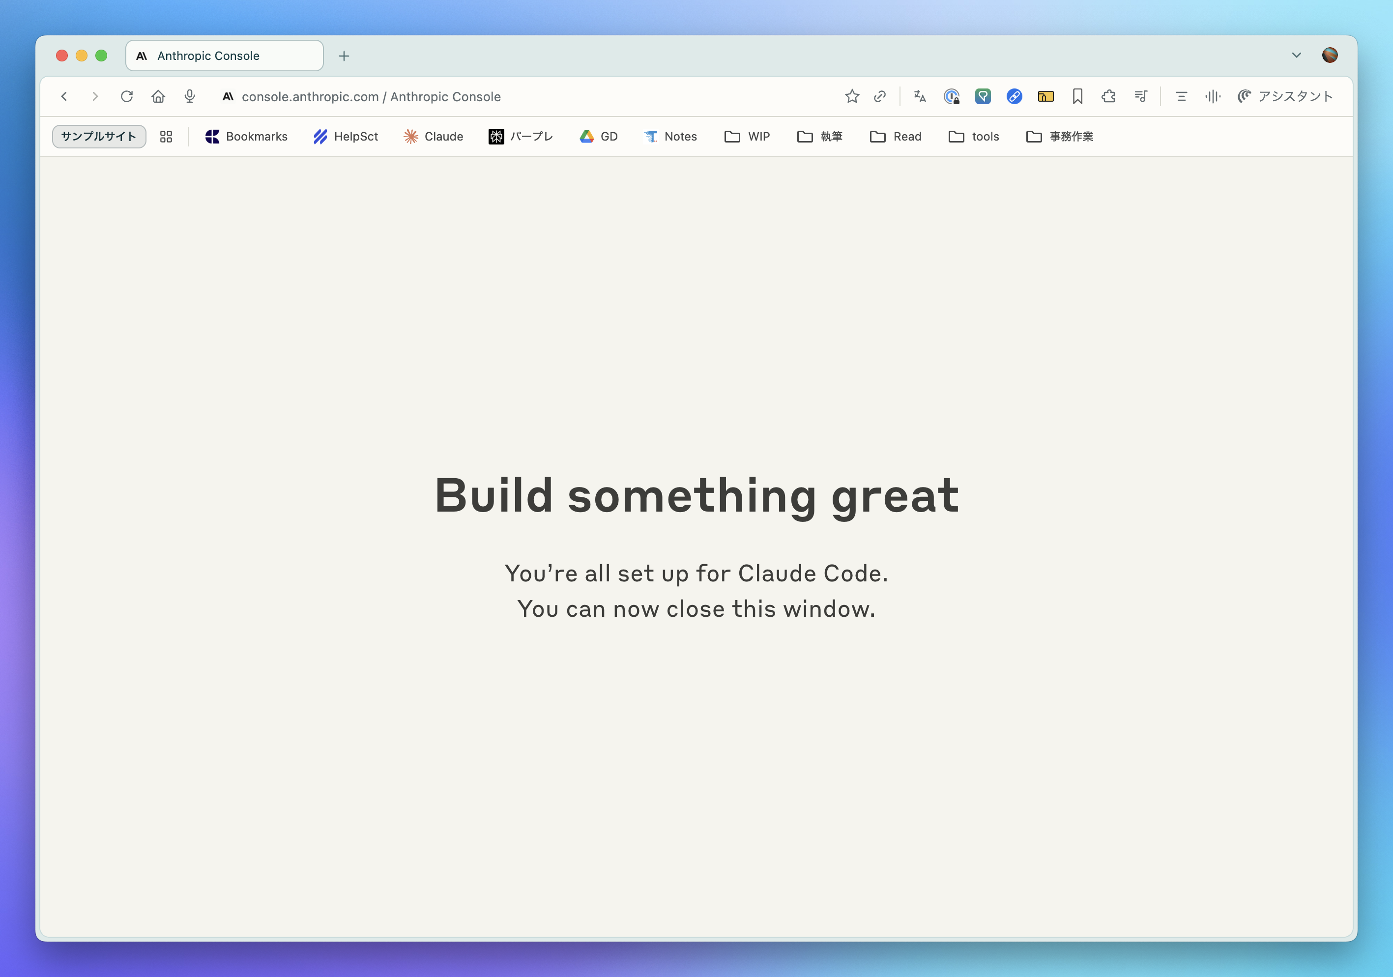
Task: Expand the tab list chevron
Action: pos(1297,55)
